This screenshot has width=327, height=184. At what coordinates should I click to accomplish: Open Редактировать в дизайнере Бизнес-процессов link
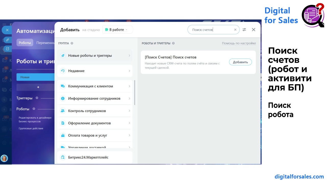coord(35,120)
